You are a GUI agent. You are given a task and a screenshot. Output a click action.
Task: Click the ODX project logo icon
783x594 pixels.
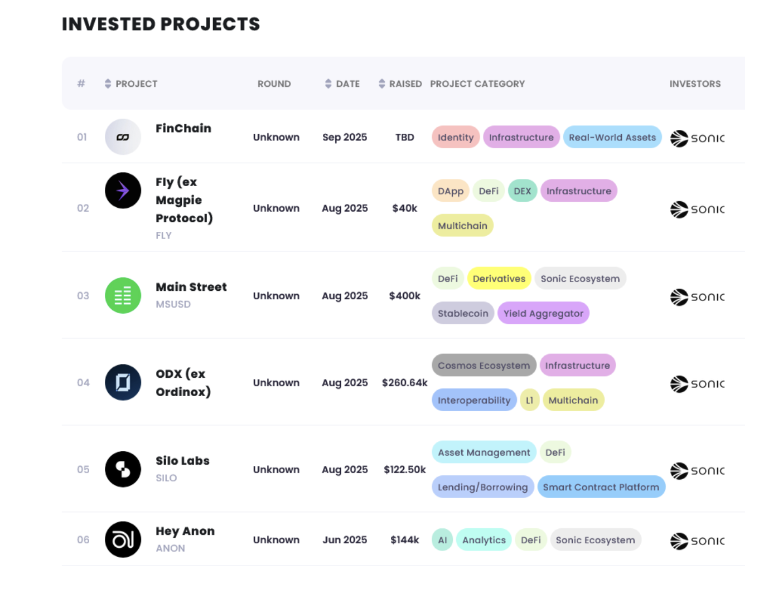pyautogui.click(x=123, y=382)
